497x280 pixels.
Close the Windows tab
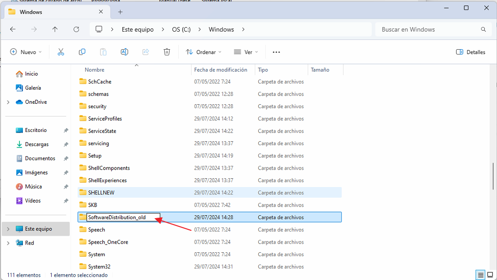tap(101, 12)
